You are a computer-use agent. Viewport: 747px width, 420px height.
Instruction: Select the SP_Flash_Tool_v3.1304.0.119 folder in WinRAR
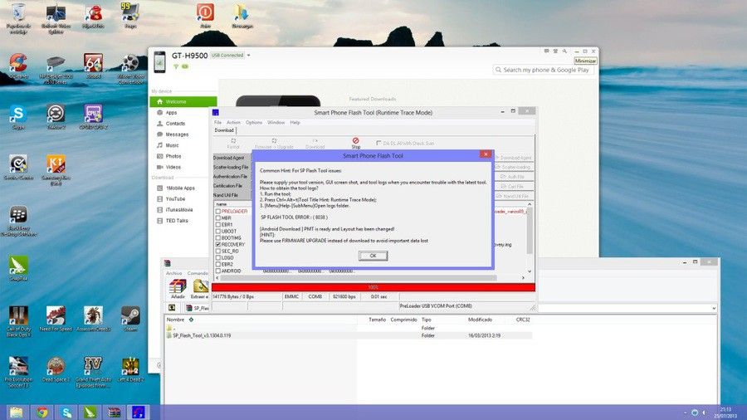coord(202,335)
